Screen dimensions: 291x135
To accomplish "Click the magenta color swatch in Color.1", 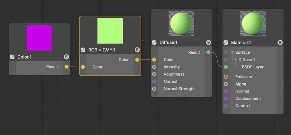I will (x=40, y=38).
